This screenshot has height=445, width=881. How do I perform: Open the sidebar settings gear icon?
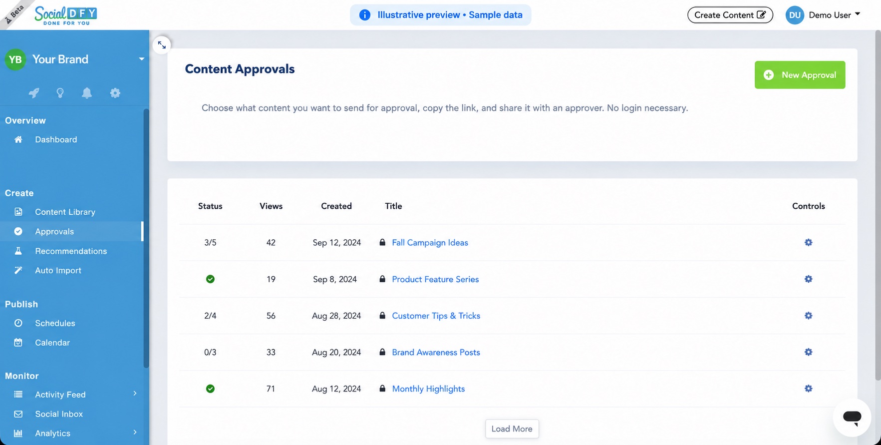point(115,93)
